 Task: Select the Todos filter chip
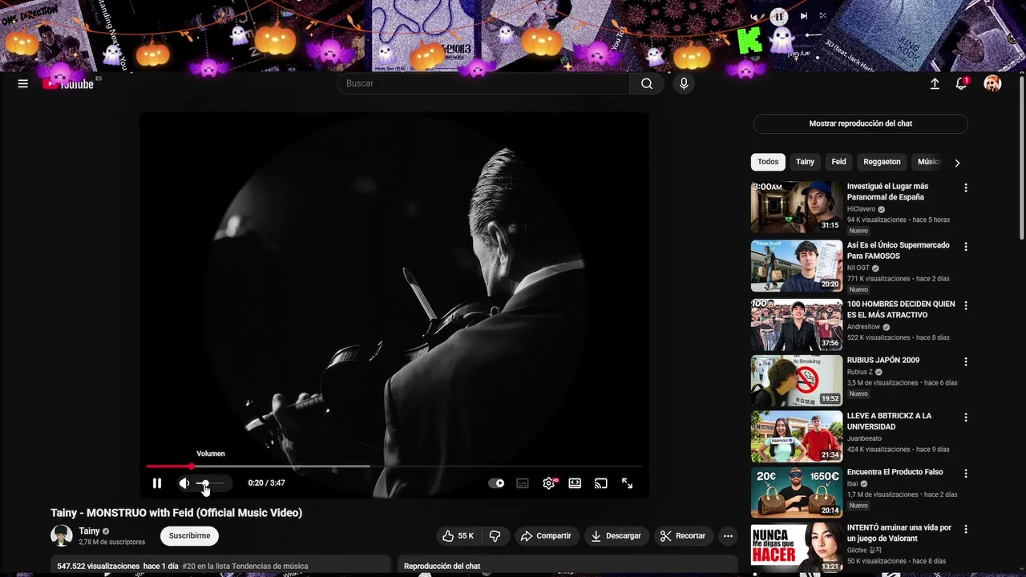tap(768, 162)
